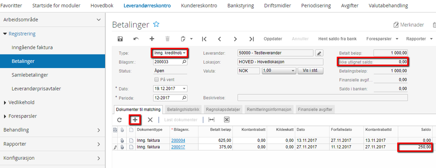Click grid selector icon in header corner
436x168 pixels.
pyautogui.click(x=115, y=130)
